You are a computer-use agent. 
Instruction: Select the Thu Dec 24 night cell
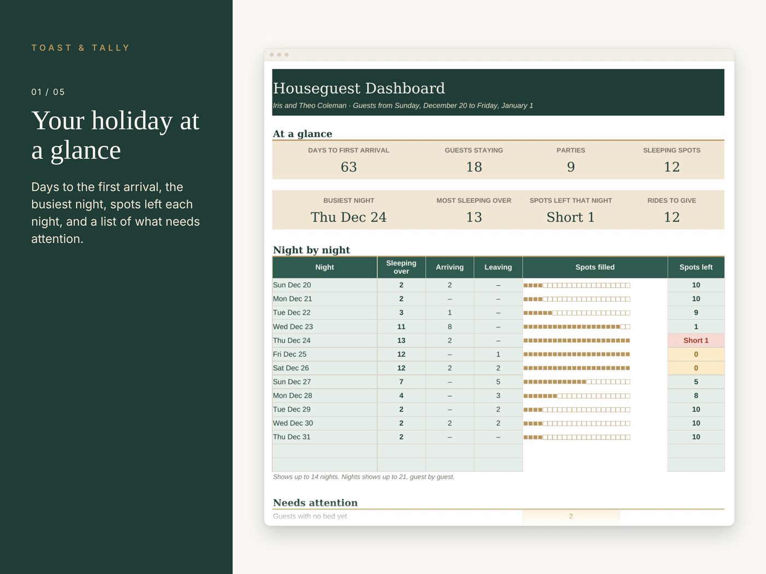pos(324,341)
